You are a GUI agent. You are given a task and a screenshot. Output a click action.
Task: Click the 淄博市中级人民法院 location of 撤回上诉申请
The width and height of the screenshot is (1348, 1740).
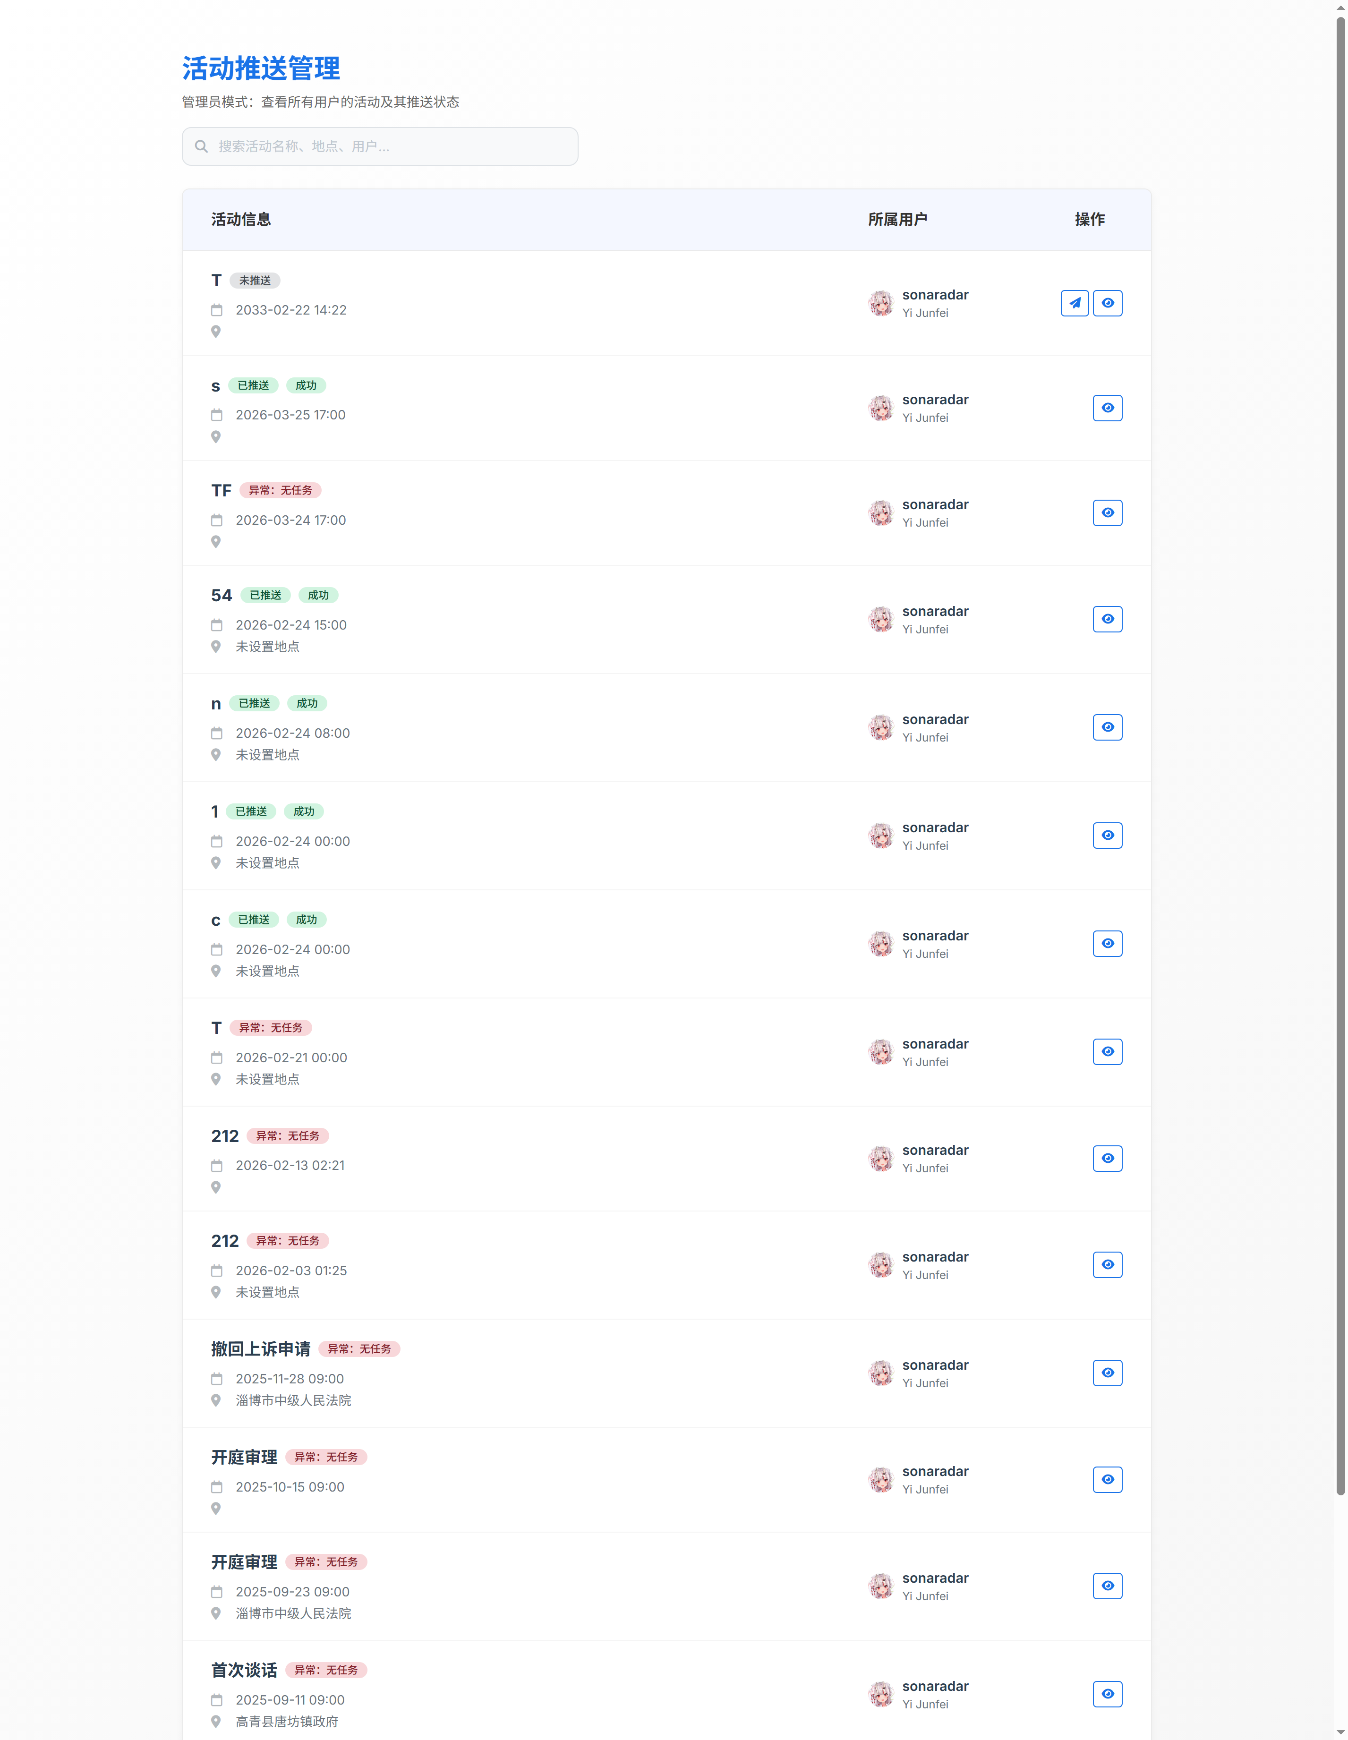click(x=293, y=1400)
